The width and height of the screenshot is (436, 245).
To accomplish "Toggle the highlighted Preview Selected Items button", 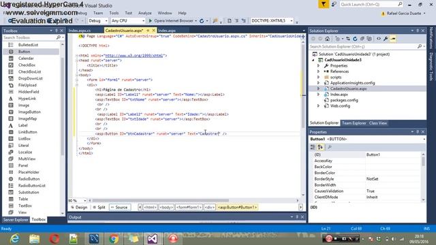I will [x=393, y=39].
